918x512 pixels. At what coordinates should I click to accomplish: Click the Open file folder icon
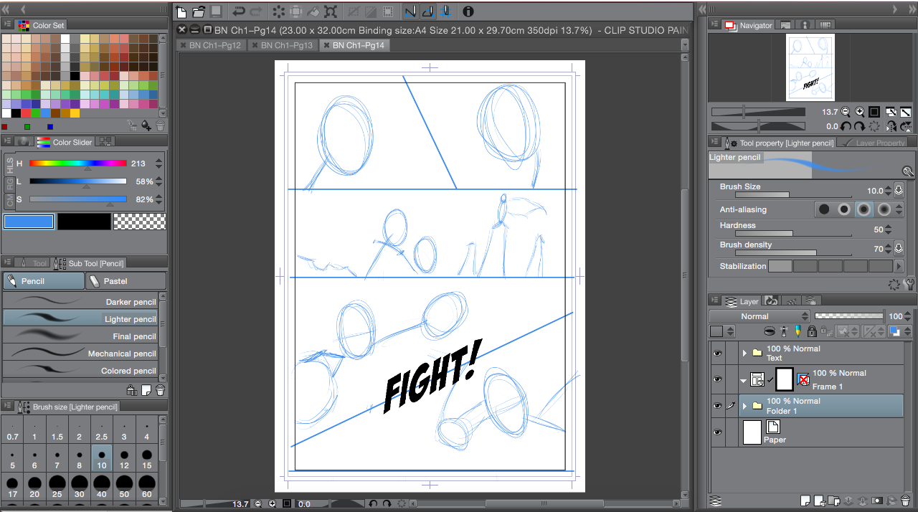tap(199, 11)
